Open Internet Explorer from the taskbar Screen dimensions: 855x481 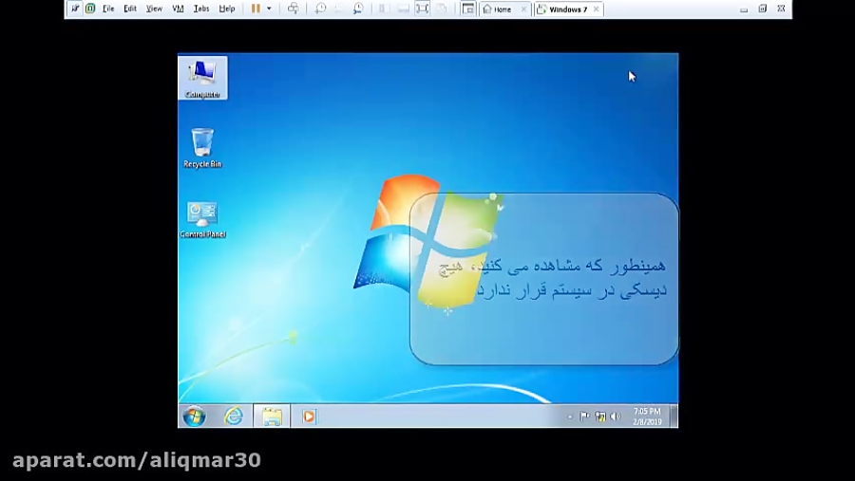pyautogui.click(x=233, y=416)
